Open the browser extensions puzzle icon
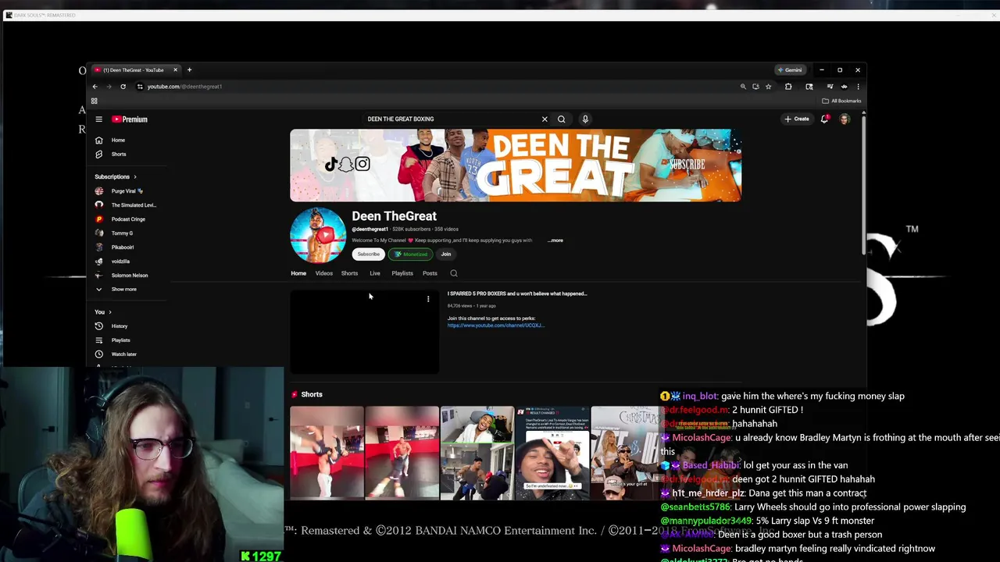 [788, 87]
